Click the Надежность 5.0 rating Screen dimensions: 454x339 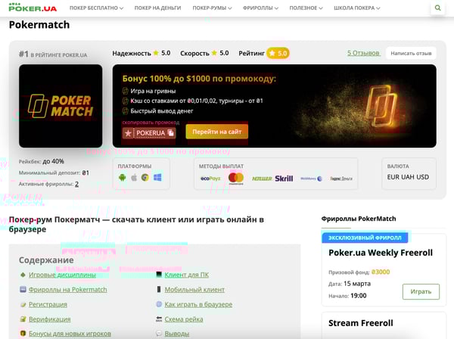tap(141, 53)
